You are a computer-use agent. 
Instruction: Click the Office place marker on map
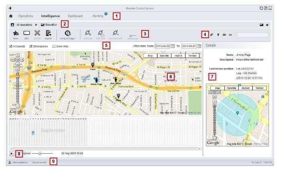pyautogui.click(x=118, y=96)
